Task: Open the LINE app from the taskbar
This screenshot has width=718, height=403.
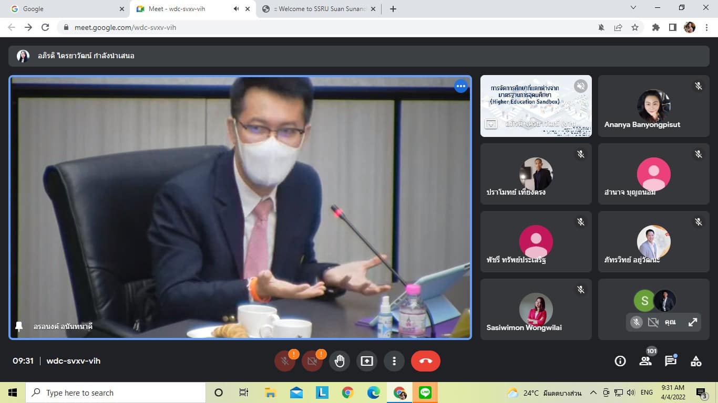Action: point(425,393)
